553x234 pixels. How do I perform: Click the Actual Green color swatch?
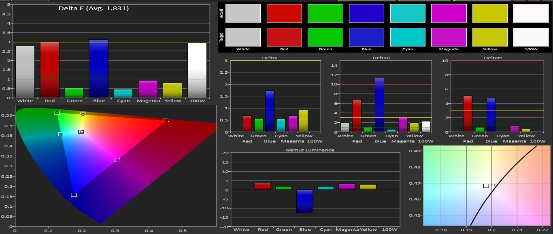pos(325,13)
